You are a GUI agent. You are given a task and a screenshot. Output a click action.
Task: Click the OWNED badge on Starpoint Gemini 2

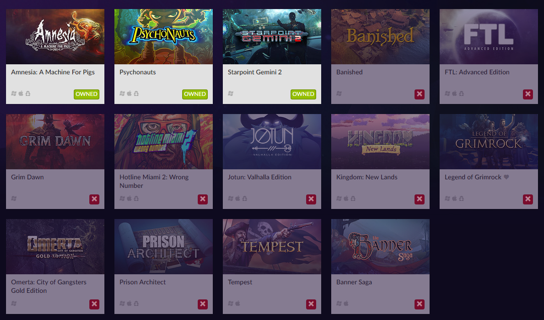coord(303,94)
